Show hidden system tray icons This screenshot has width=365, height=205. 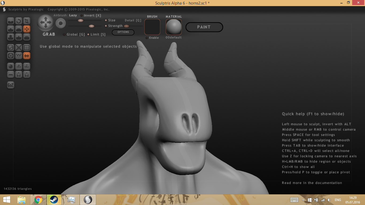click(303, 200)
